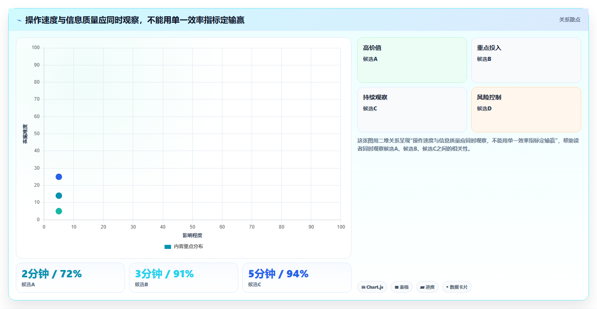Click the diamond icon in 数据卡片 chip
597x309 pixels.
tap(447, 287)
